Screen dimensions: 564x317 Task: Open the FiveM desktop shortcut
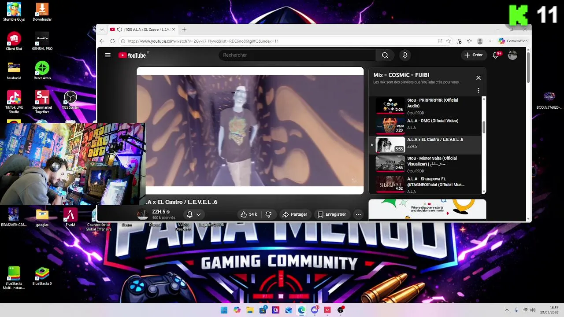[70, 217]
